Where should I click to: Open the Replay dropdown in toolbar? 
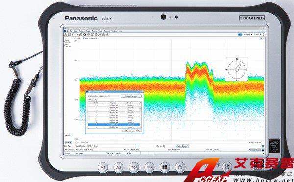tap(248, 35)
